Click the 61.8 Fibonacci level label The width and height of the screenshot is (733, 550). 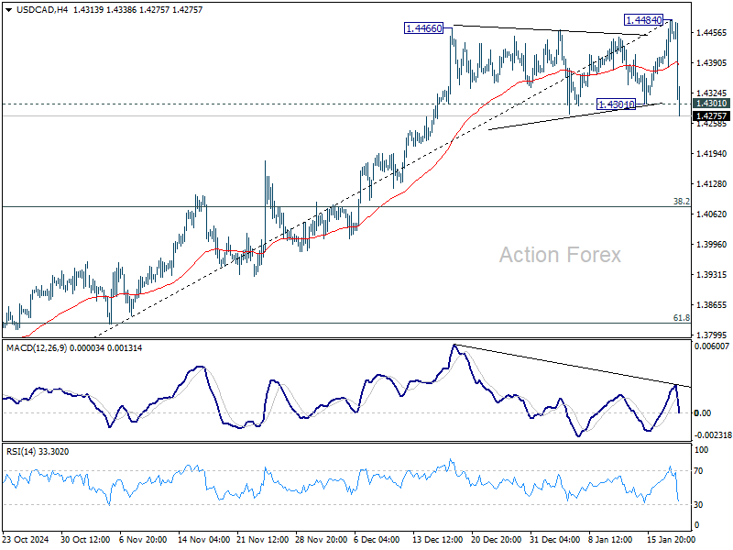(x=681, y=318)
